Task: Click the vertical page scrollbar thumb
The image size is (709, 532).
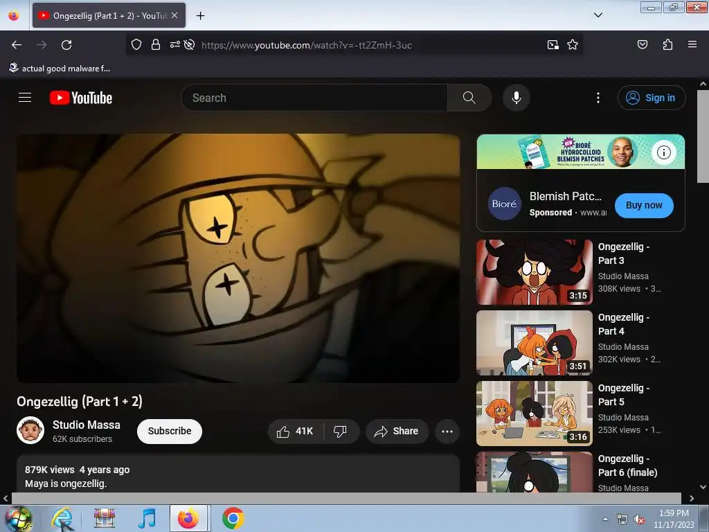Action: coord(703,136)
